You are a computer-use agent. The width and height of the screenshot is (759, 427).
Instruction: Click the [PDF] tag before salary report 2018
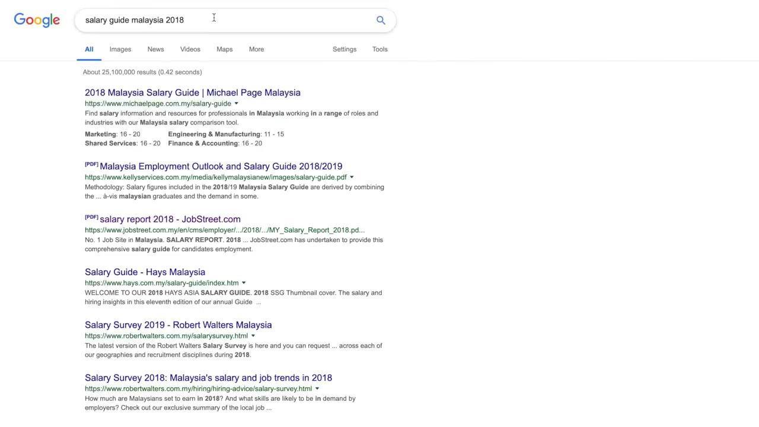pos(91,217)
